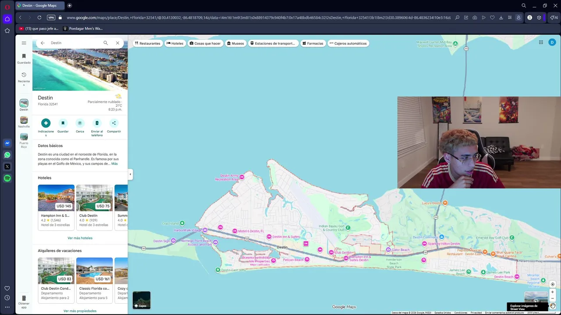Open the Capas layers switcher

(142, 300)
